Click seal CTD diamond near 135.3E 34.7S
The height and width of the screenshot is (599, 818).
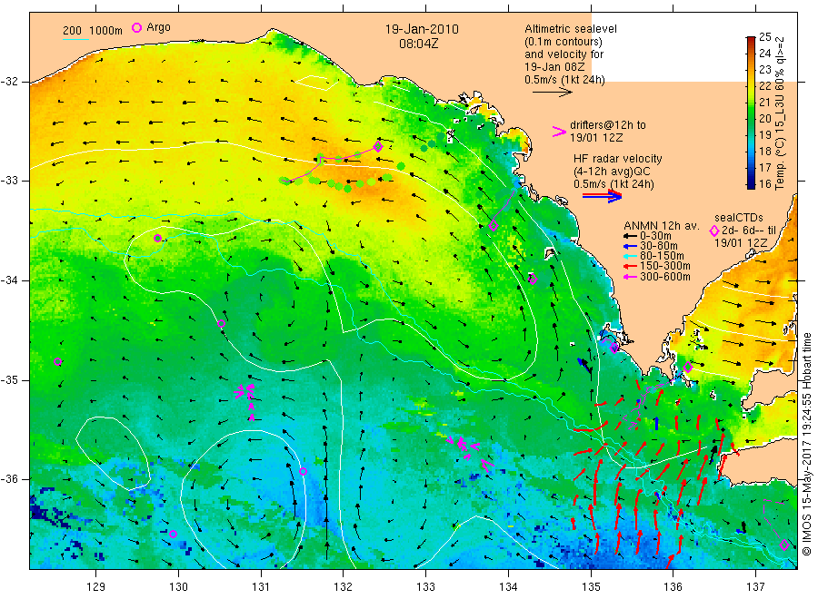tap(614, 348)
